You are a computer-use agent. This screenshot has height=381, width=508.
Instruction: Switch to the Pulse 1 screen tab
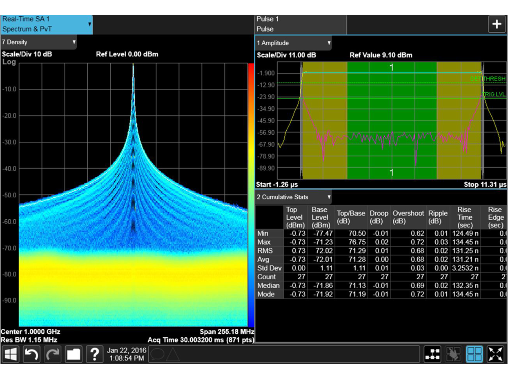[x=300, y=25]
